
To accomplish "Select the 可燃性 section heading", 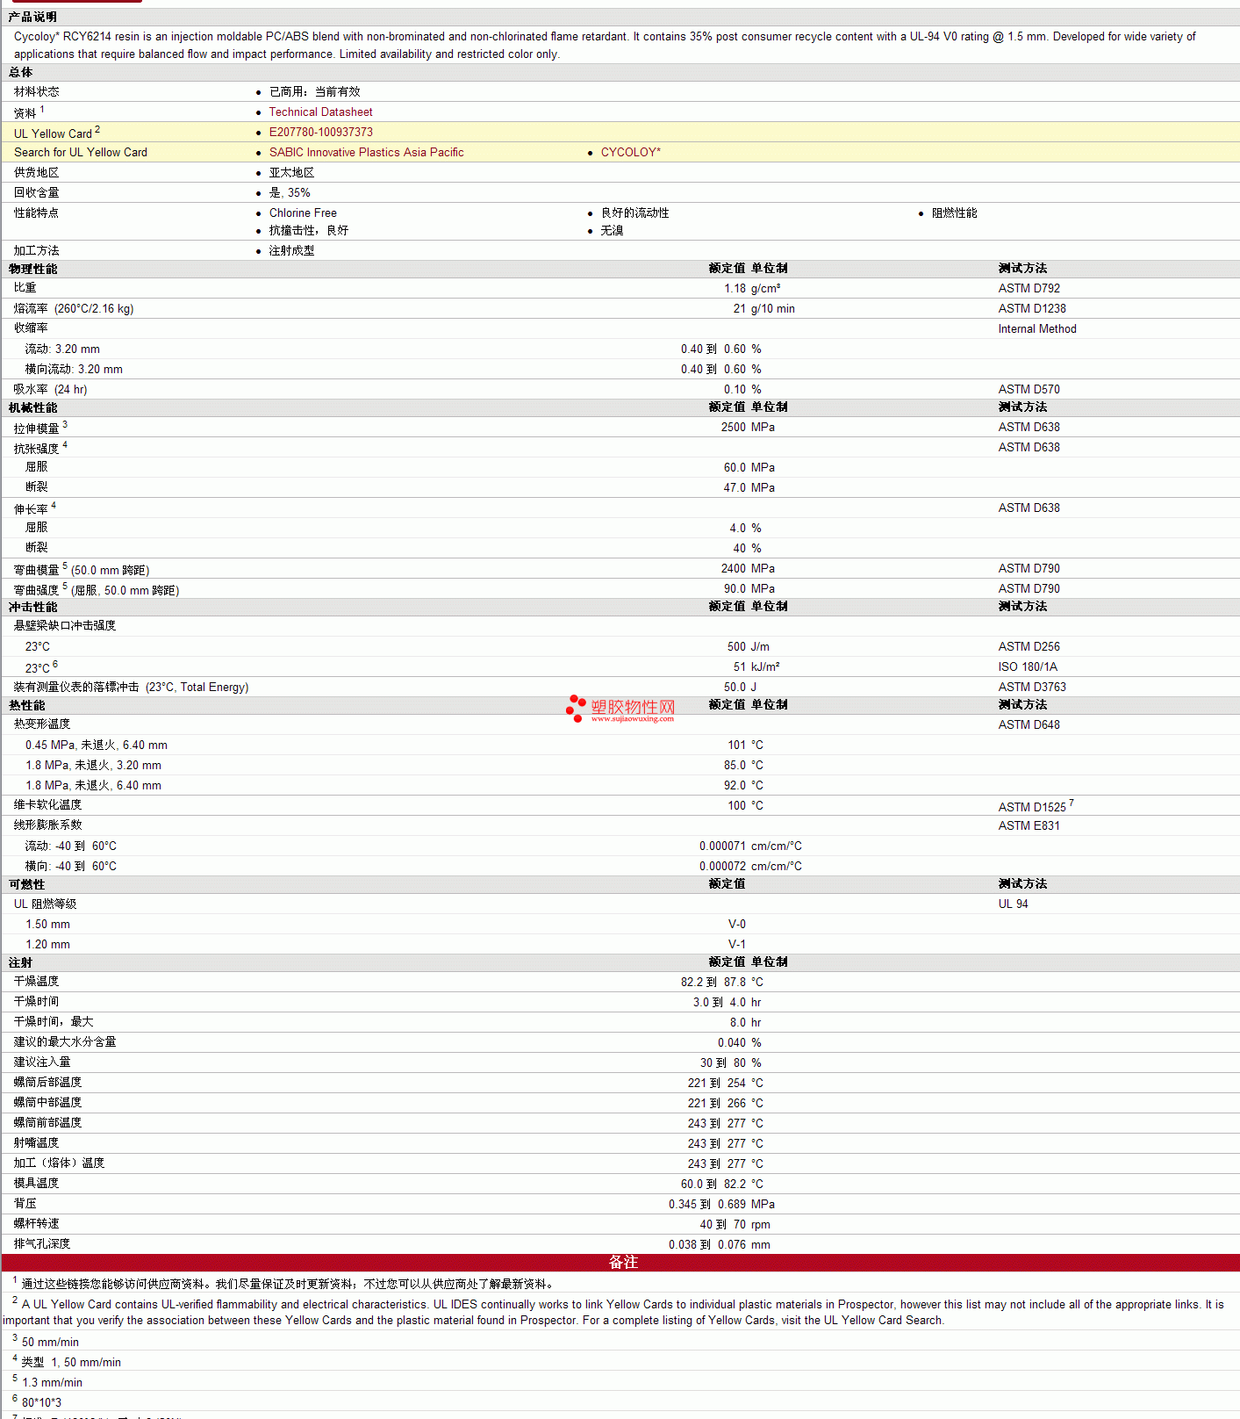I will point(26,884).
